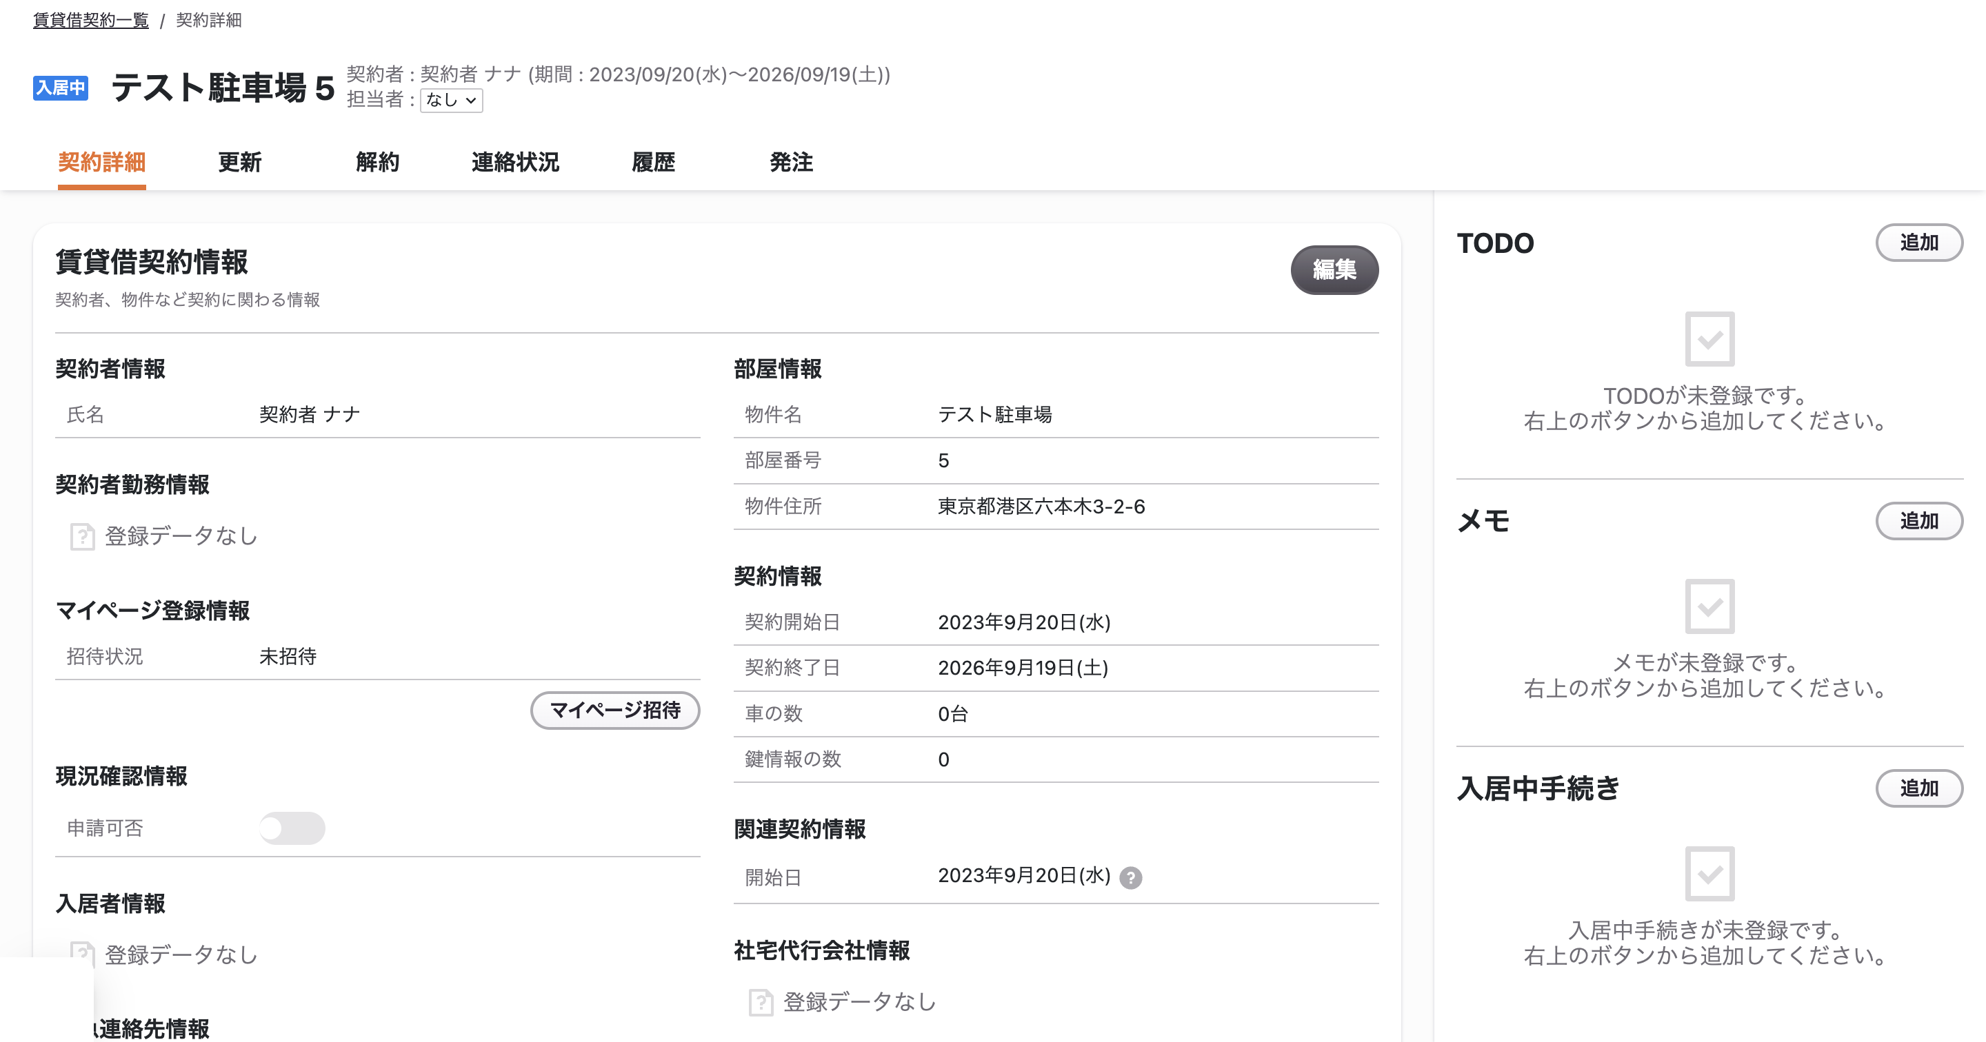This screenshot has height=1042, width=1986.
Task: Click document icon under 契約者勤務情報
Action: [83, 536]
